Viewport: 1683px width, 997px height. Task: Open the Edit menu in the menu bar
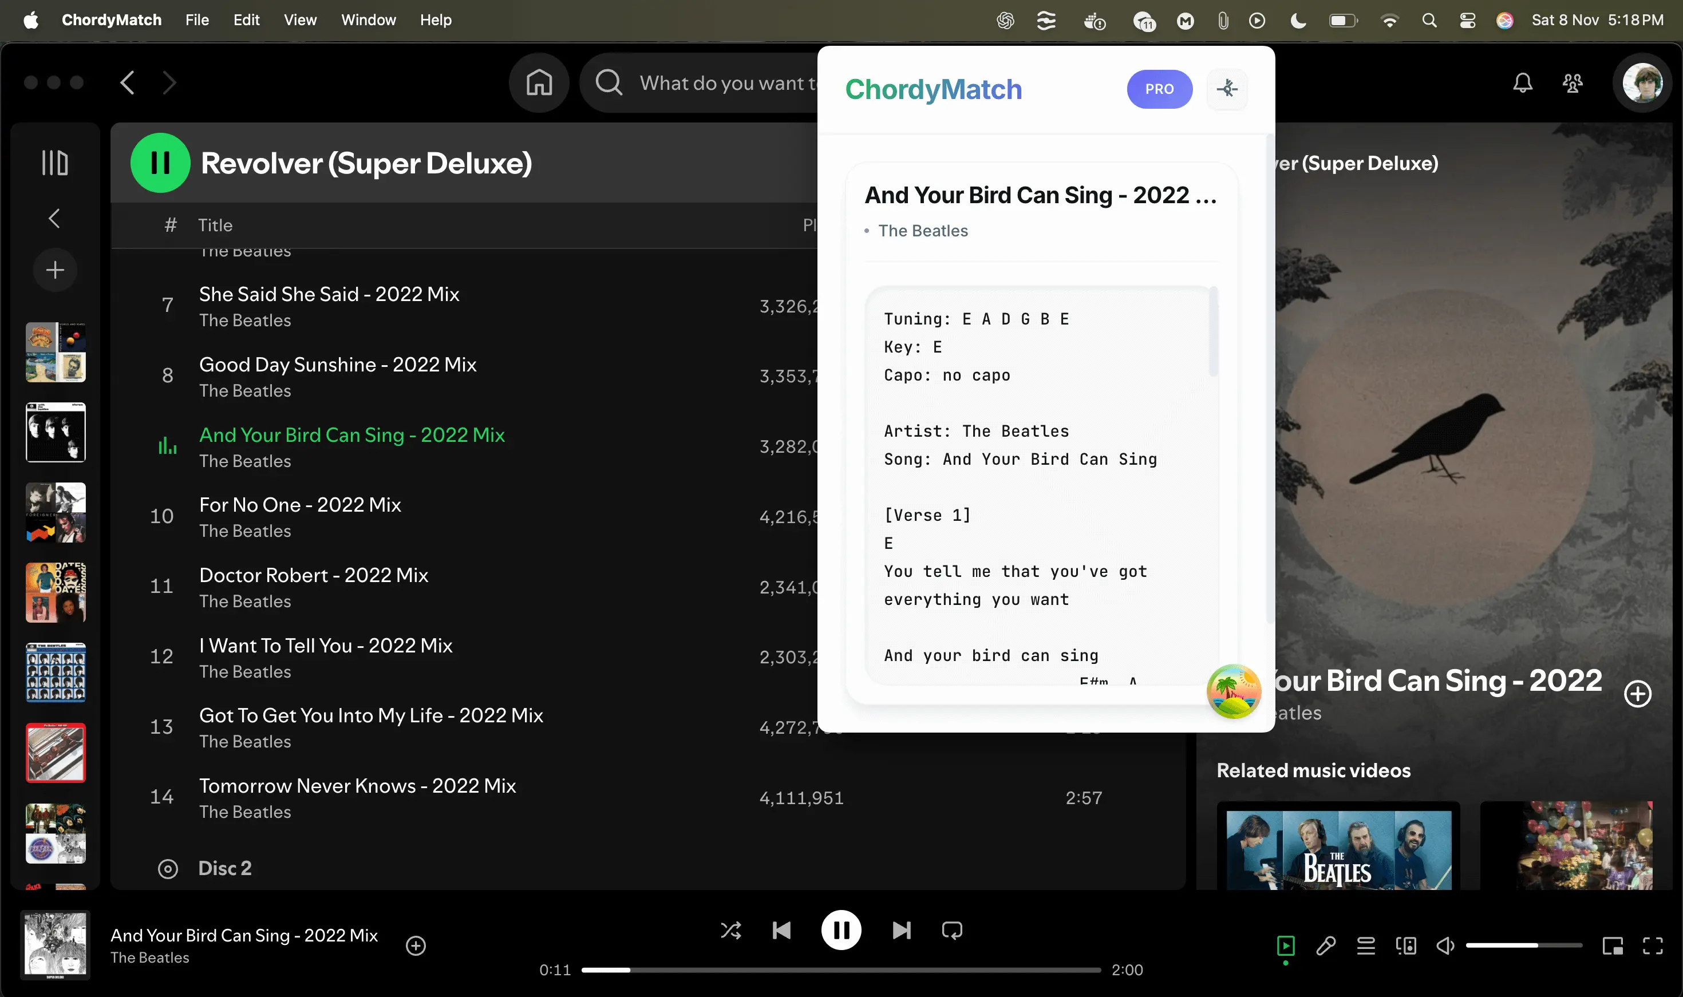click(x=246, y=19)
